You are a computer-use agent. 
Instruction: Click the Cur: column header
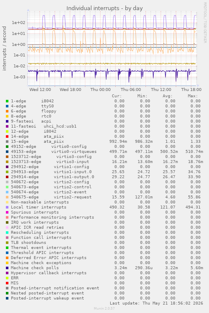117,96
